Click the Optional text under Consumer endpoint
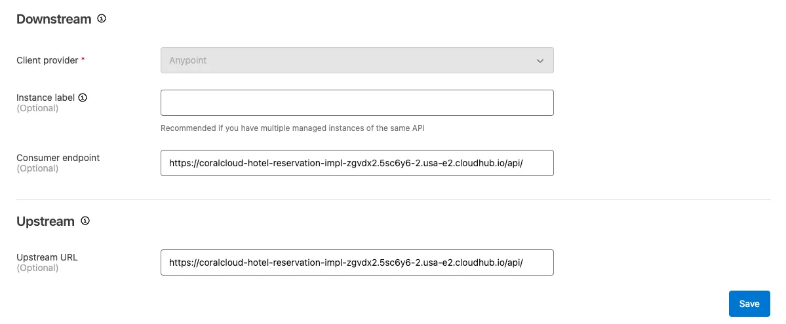The image size is (786, 324). (37, 168)
